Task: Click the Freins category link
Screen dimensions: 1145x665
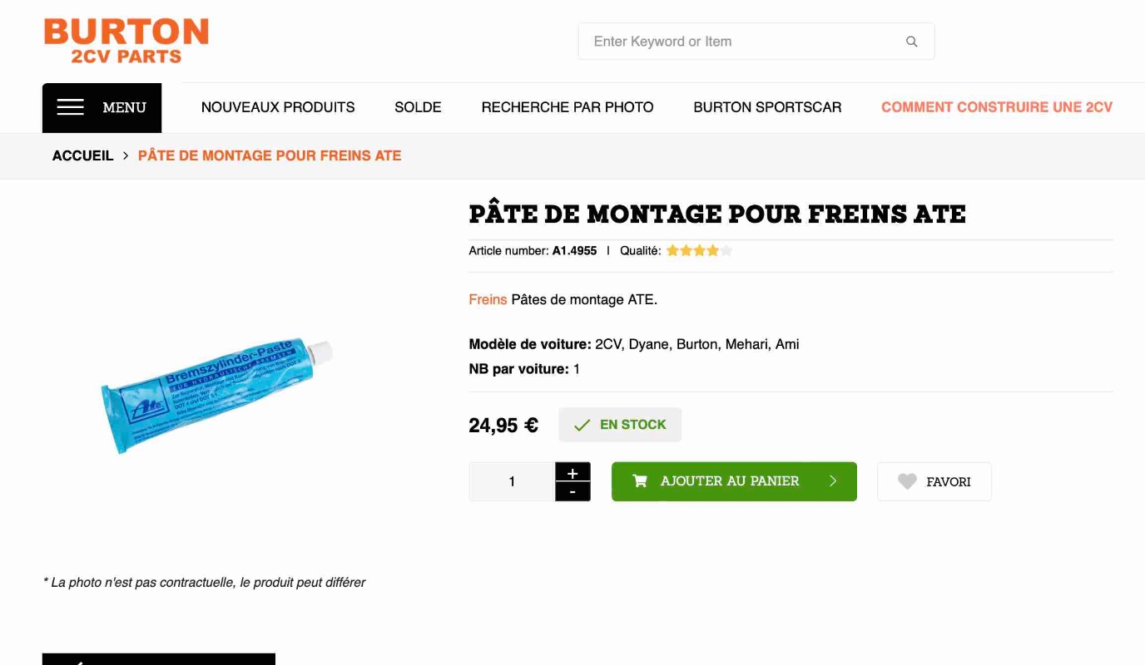Action: click(x=488, y=299)
